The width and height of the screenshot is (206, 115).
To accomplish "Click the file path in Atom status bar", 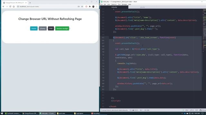I will pyautogui.click(x=114, y=110).
